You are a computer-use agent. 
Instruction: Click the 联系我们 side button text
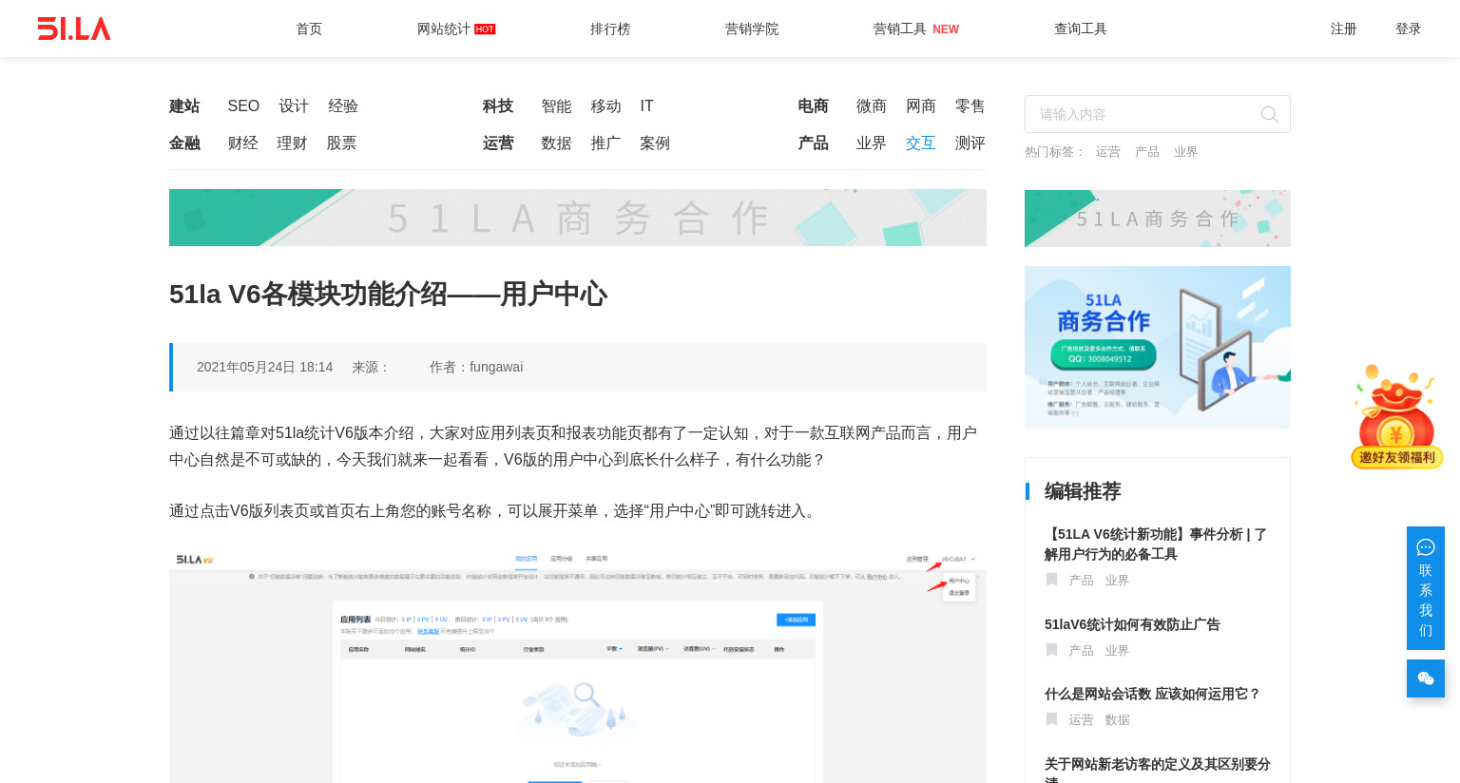tap(1425, 601)
